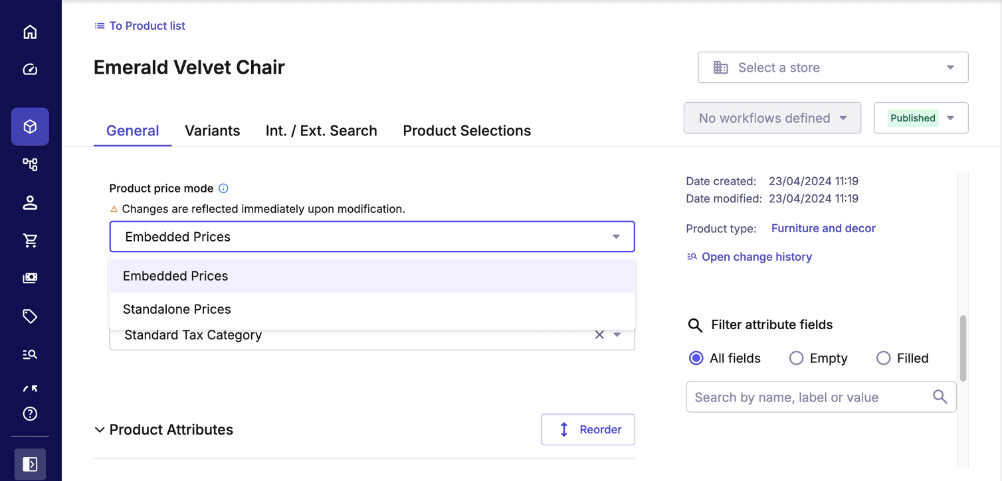1002x481 pixels.
Task: Open the Product Selections tab
Action: (x=466, y=131)
